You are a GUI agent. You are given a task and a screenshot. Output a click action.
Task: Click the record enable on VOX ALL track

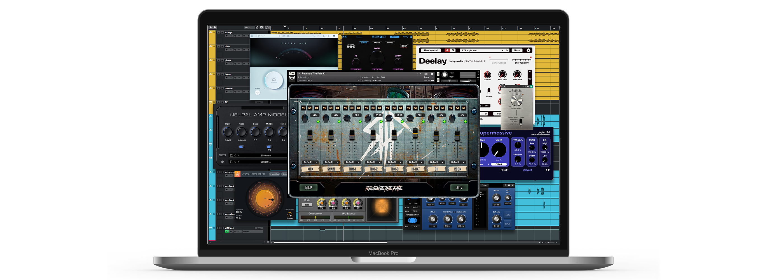(226, 232)
